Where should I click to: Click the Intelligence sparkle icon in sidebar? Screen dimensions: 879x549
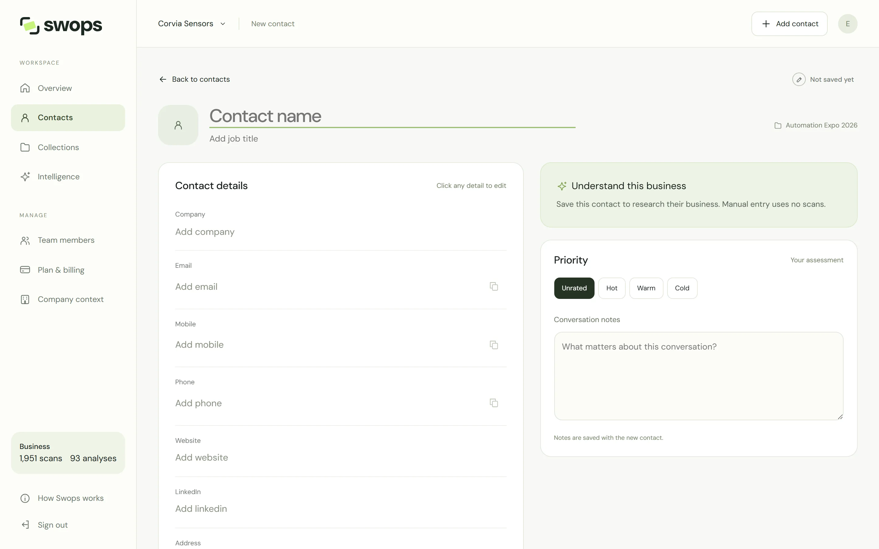(x=25, y=177)
